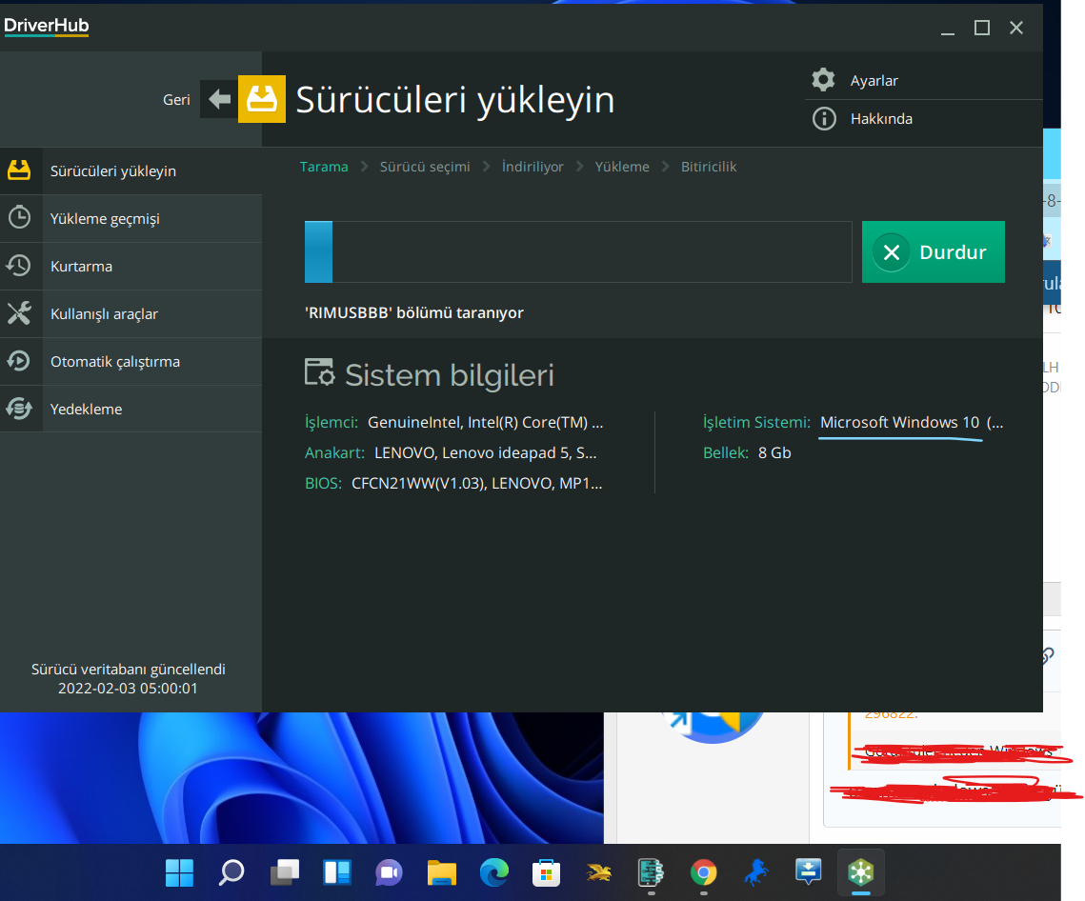Click the Hakkında link
This screenshot has height=901, width=1085.
tap(881, 118)
